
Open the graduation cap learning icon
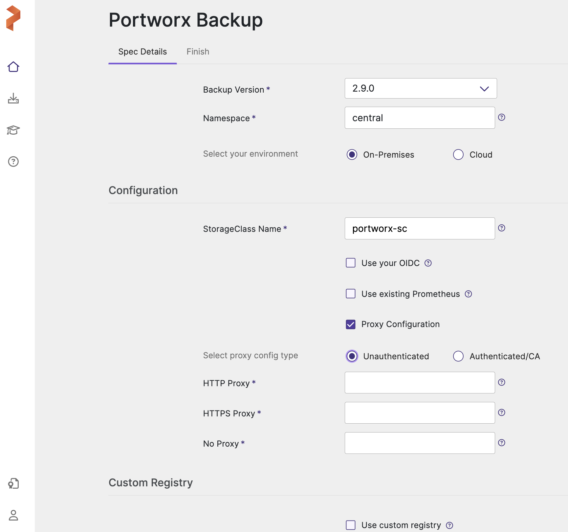point(13,130)
